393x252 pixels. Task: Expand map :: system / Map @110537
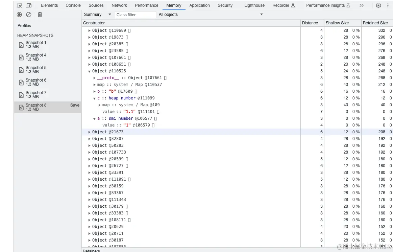click(x=95, y=85)
